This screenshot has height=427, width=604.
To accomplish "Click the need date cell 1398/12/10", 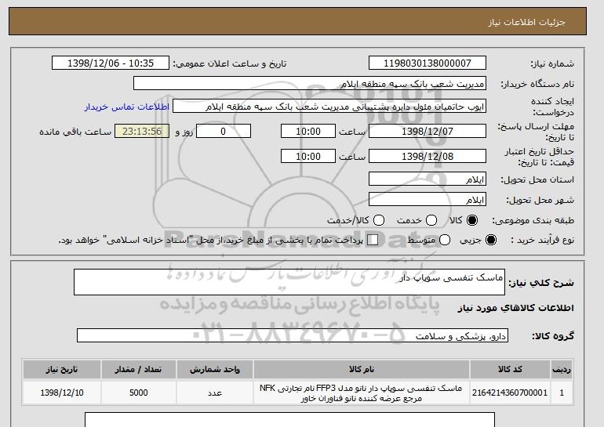I will point(62,393).
